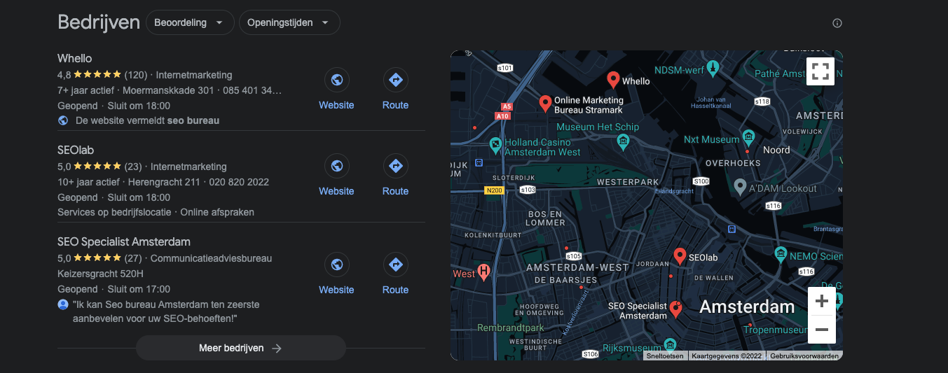Open the Whello business listing title
Screen dimensions: 948x373
[x=75, y=58]
